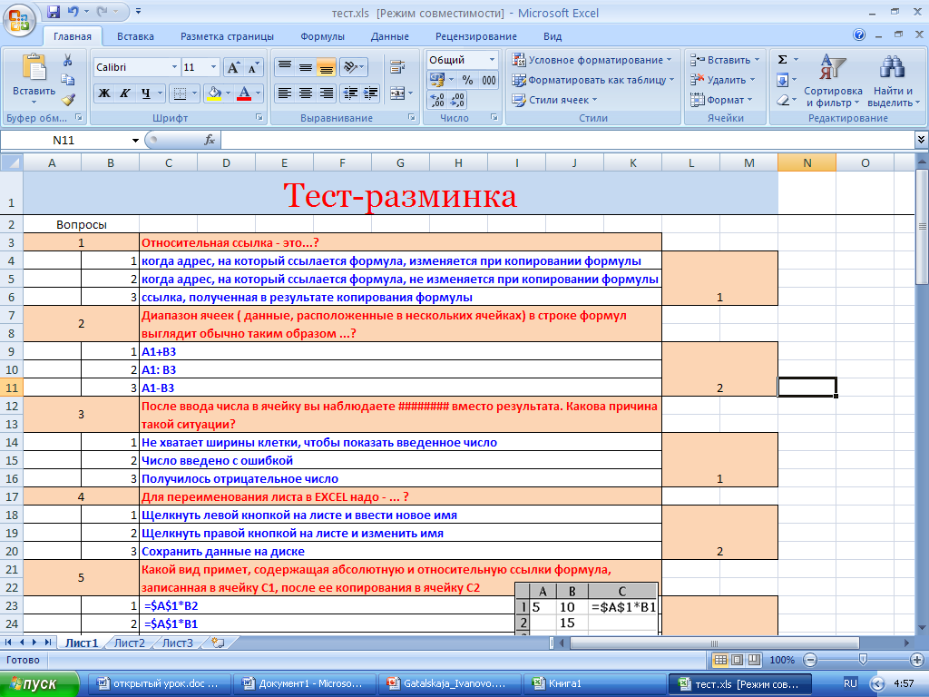Click the пуск Start button
Screen dimensions: 929x697
coord(39,683)
